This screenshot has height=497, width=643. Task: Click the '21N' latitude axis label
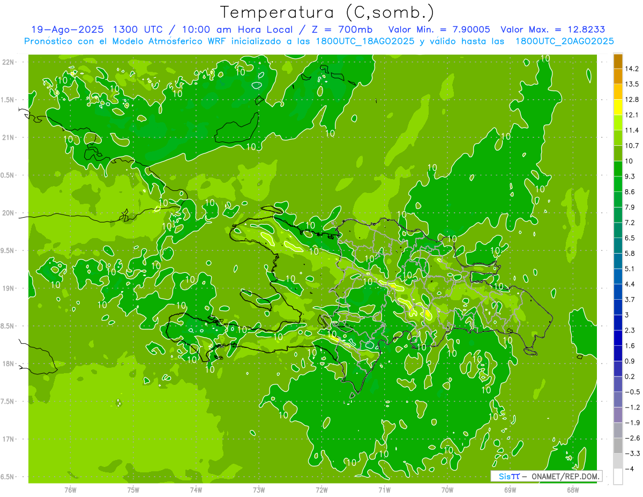tap(9, 138)
